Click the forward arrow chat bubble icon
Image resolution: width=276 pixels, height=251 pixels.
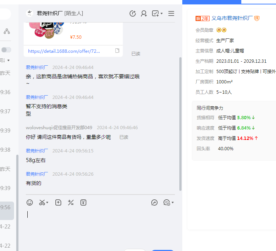(155, 202)
